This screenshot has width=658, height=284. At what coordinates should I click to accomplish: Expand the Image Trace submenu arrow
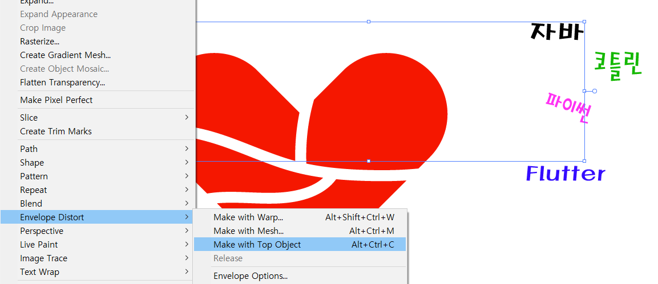coord(187,258)
